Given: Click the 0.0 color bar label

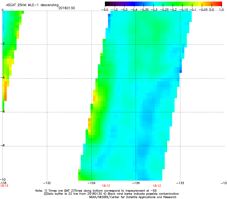Looking at the screenshot, I should coord(212,10).
